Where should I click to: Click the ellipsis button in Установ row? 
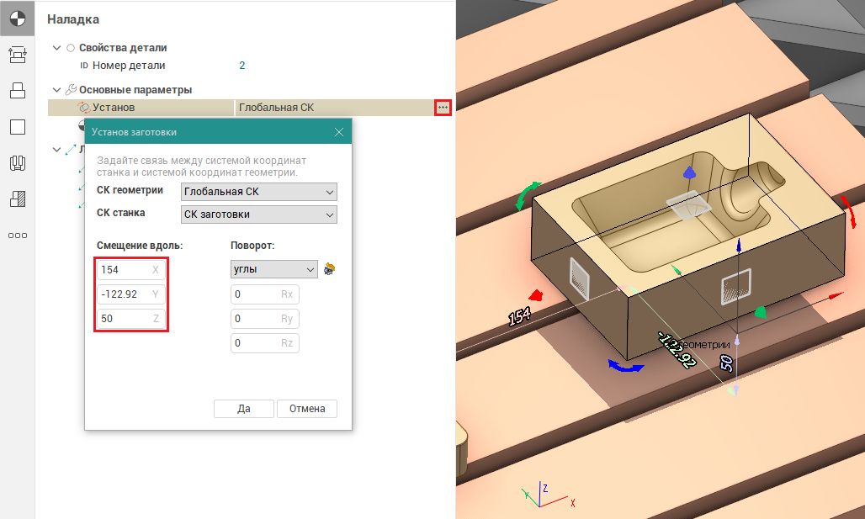(443, 108)
